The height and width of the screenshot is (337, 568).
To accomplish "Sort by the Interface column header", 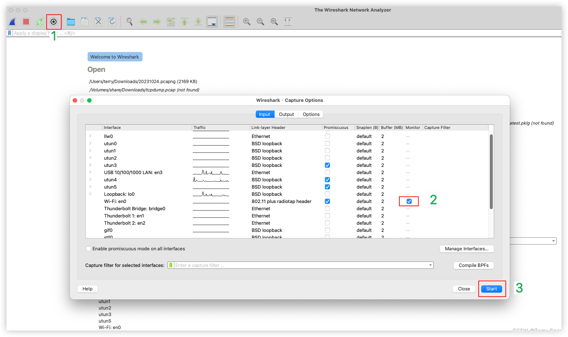I will tap(147, 128).
